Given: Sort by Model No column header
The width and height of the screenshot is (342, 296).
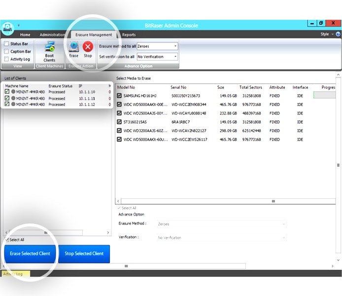Looking at the screenshot, I should 126,87.
